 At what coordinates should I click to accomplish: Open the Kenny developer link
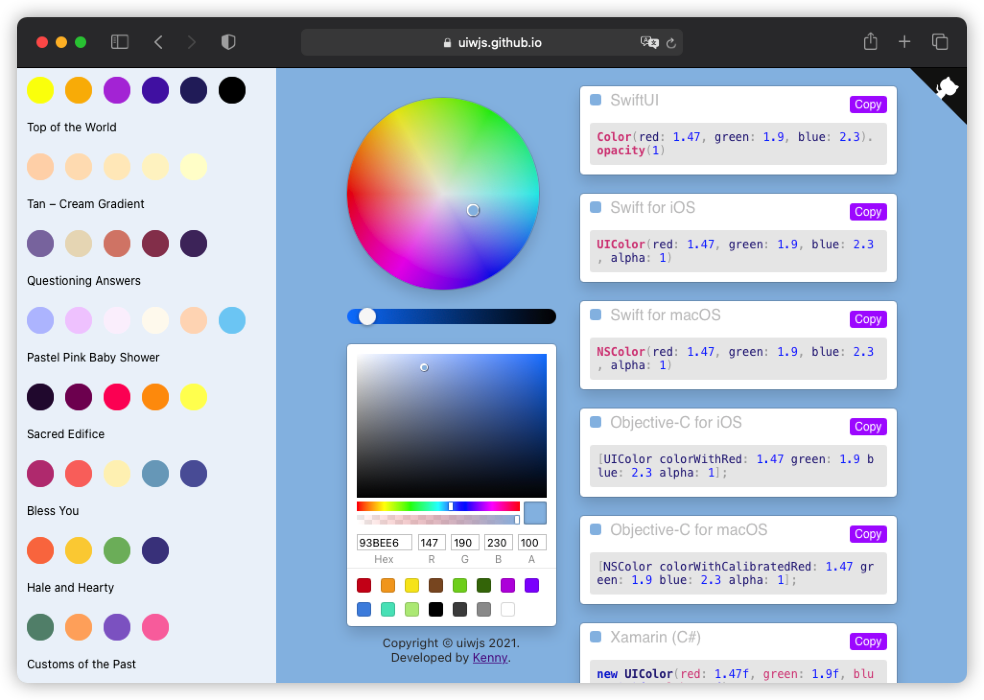pyautogui.click(x=489, y=658)
